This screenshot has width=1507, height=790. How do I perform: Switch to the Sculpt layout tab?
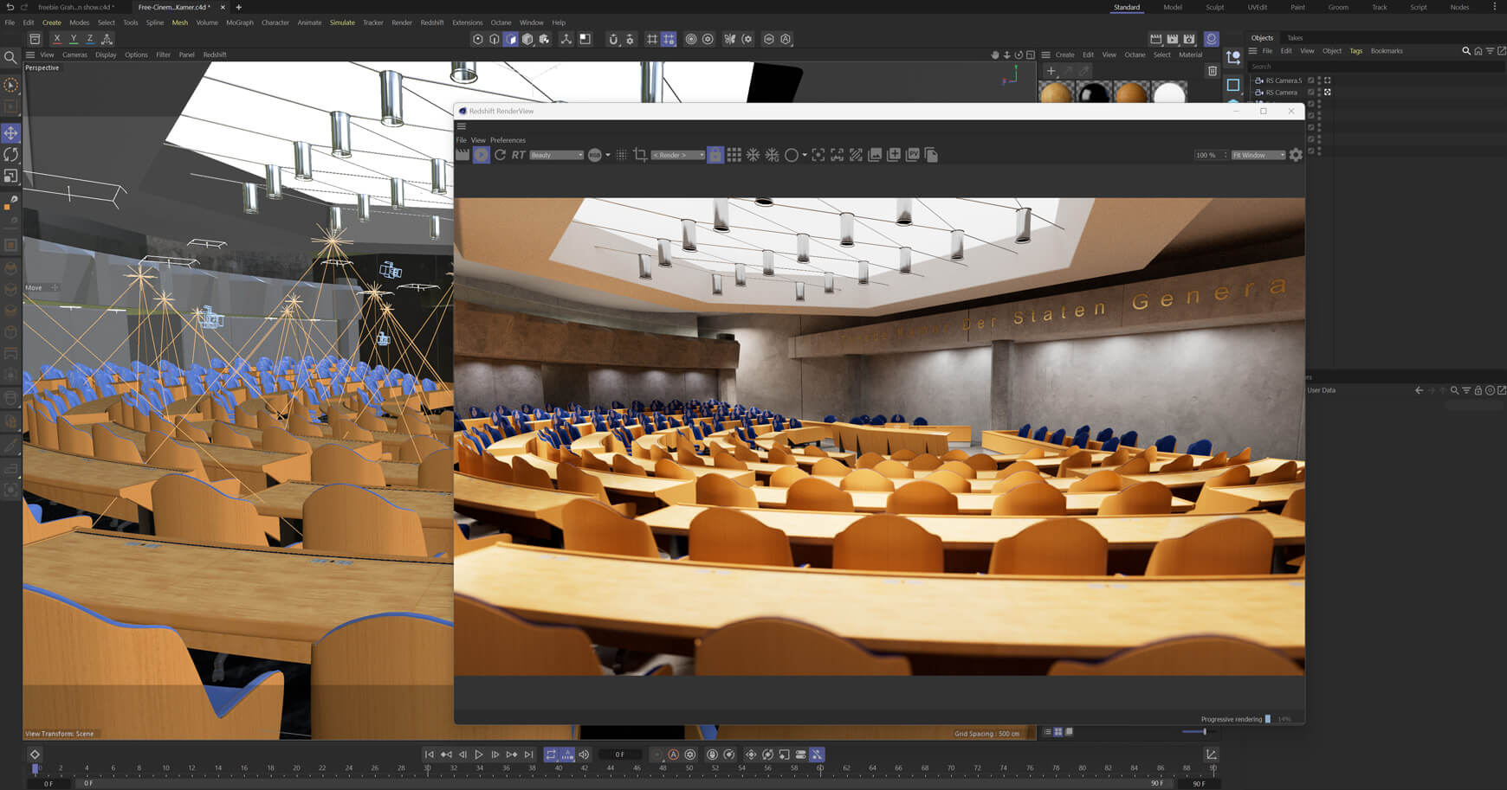click(1215, 7)
